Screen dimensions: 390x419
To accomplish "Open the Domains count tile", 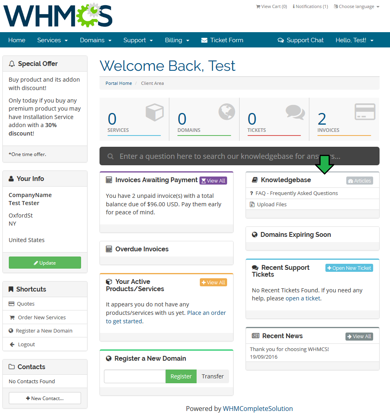I will point(204,119).
